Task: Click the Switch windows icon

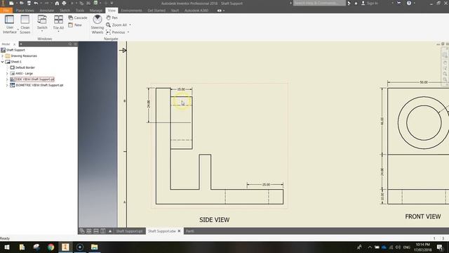Action: (42, 20)
